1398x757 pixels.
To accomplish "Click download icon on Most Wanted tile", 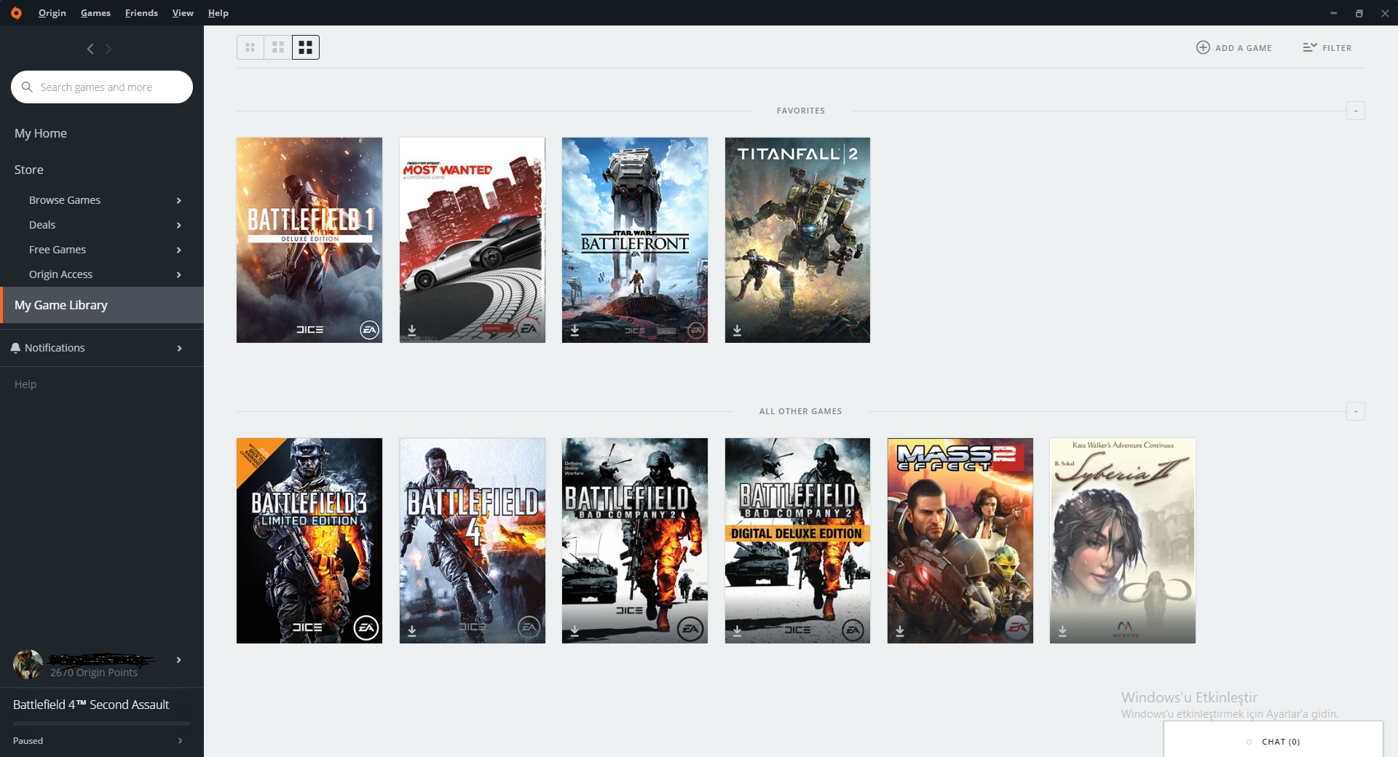I will [412, 330].
